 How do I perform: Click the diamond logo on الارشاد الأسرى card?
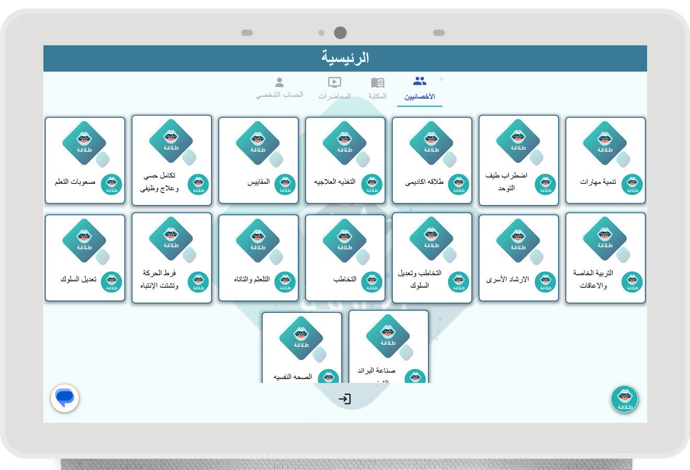(518, 241)
